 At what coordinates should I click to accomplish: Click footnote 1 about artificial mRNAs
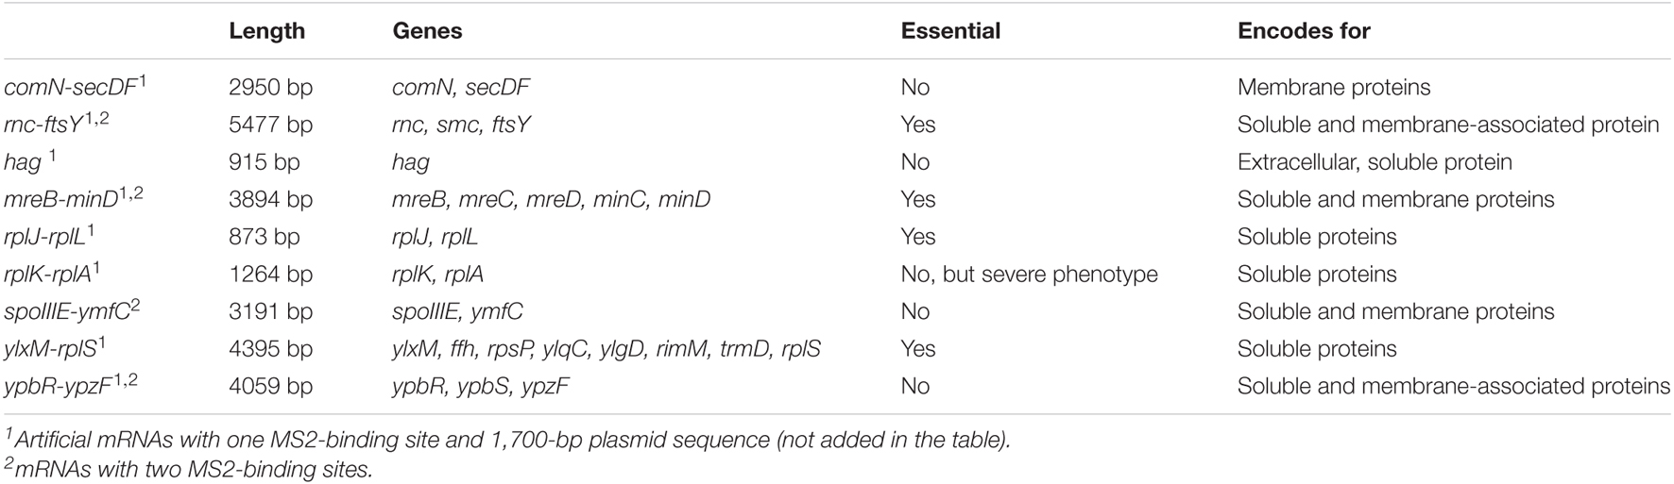(507, 440)
